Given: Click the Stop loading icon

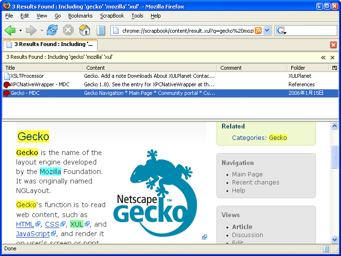Looking at the screenshot, I should click(x=68, y=30).
